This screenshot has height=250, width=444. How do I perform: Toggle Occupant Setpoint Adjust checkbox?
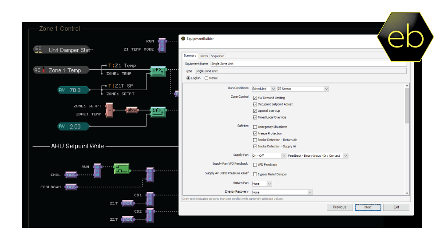255,104
